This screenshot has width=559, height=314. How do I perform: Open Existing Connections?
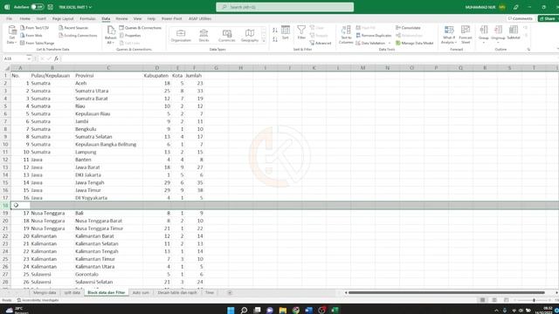click(78, 35)
